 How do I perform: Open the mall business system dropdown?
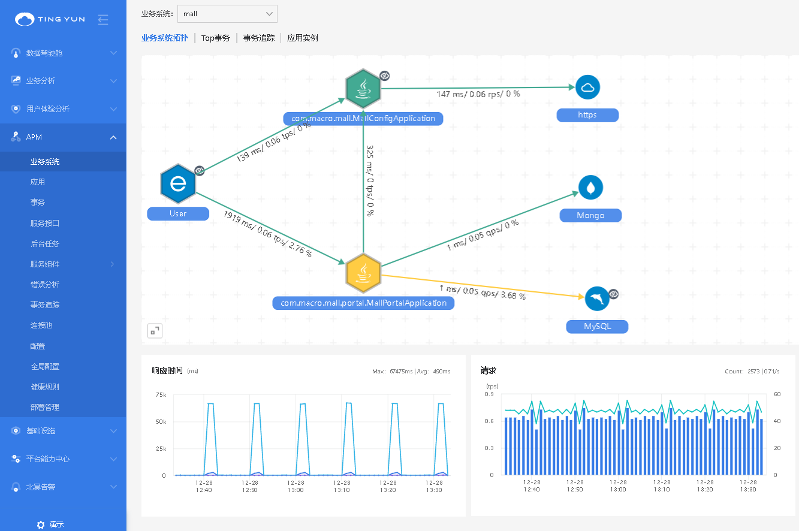[x=227, y=14]
